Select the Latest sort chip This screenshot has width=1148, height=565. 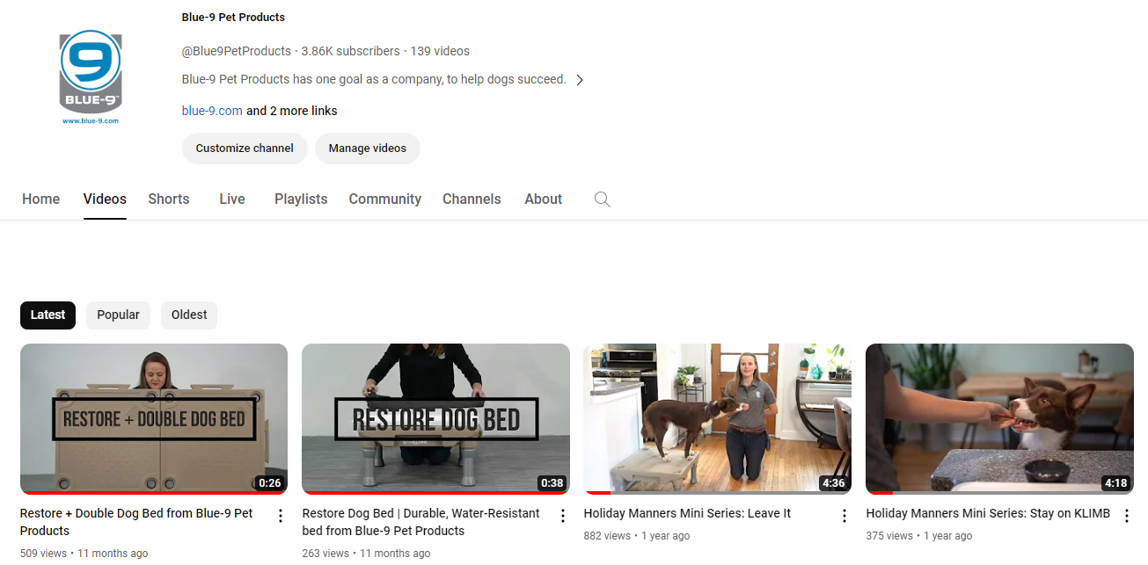(48, 315)
